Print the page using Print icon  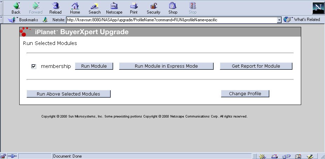(134, 8)
